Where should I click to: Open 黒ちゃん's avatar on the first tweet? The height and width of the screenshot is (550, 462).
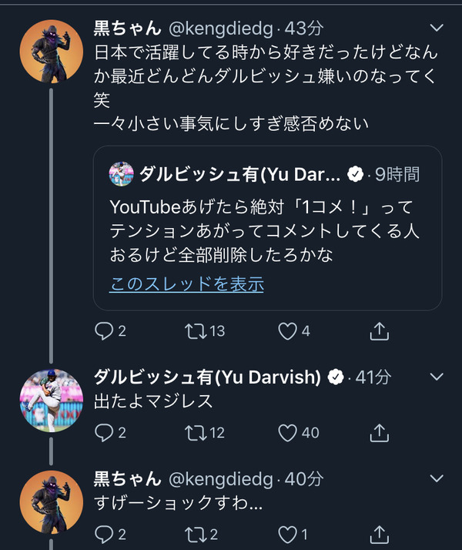point(51,51)
